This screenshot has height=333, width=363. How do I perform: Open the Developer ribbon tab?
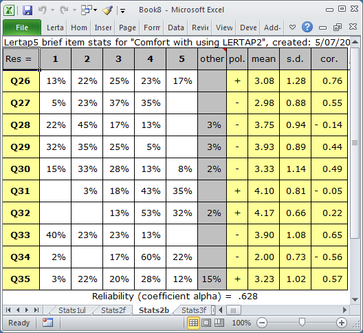click(x=248, y=28)
